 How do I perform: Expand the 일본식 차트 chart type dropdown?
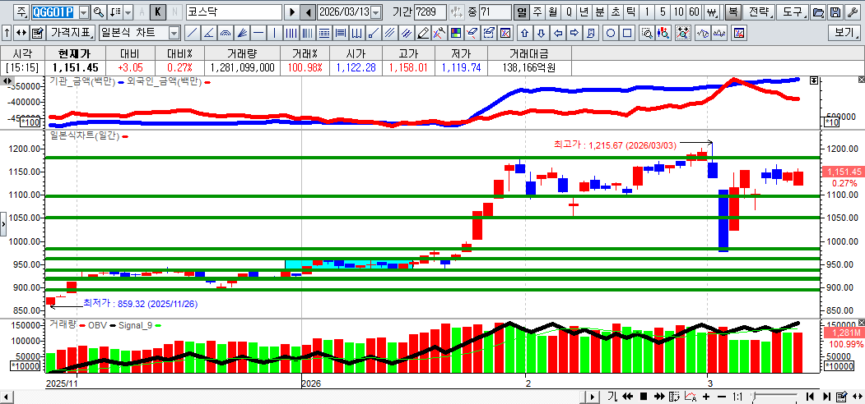174,33
